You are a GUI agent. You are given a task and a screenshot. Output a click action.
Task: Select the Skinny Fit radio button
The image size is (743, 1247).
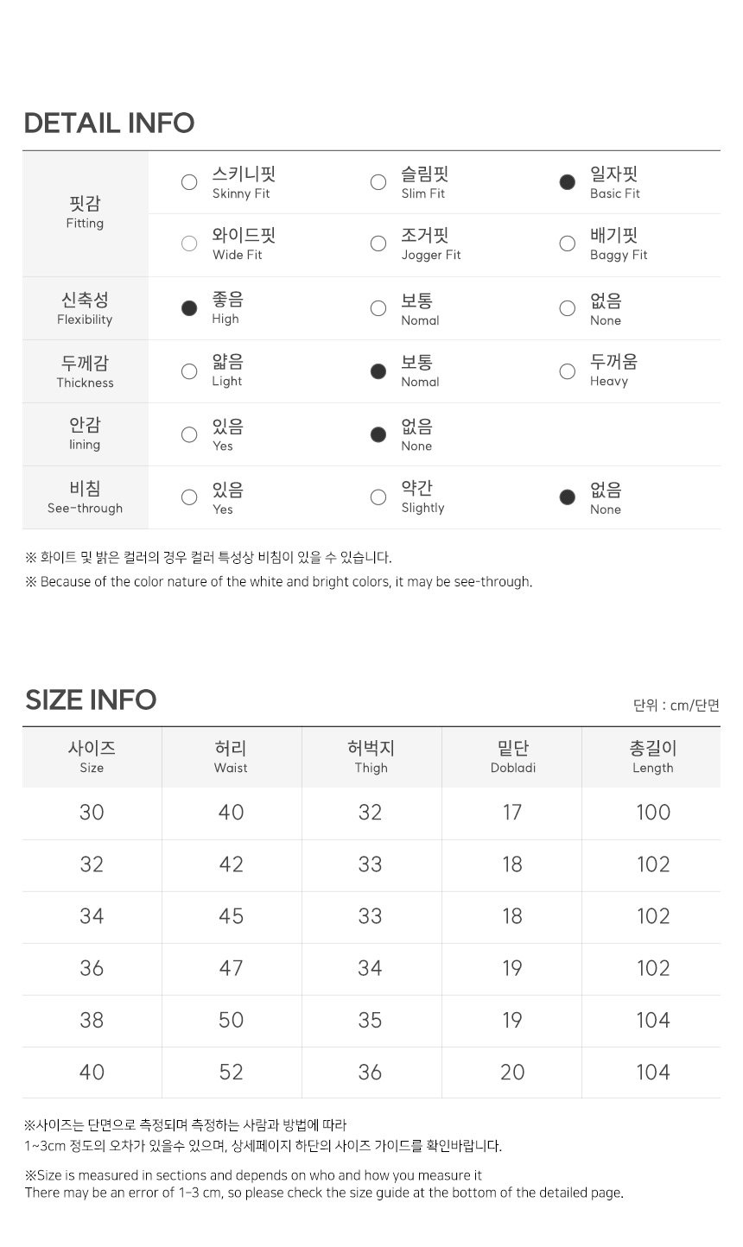pyautogui.click(x=189, y=182)
